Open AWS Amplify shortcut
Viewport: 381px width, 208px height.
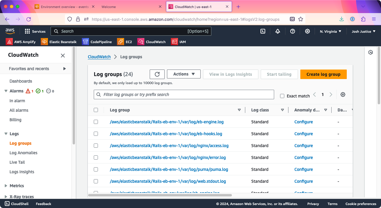pyautogui.click(x=21, y=42)
